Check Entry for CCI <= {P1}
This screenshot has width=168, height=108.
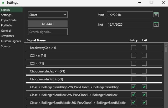134,55
